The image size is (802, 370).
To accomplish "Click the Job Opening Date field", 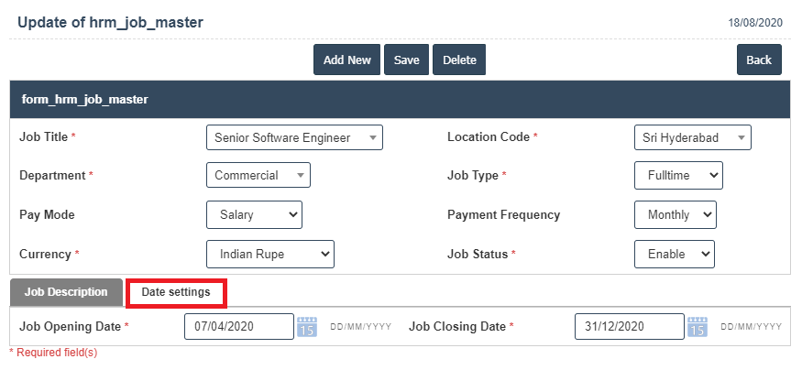I will click(x=239, y=327).
